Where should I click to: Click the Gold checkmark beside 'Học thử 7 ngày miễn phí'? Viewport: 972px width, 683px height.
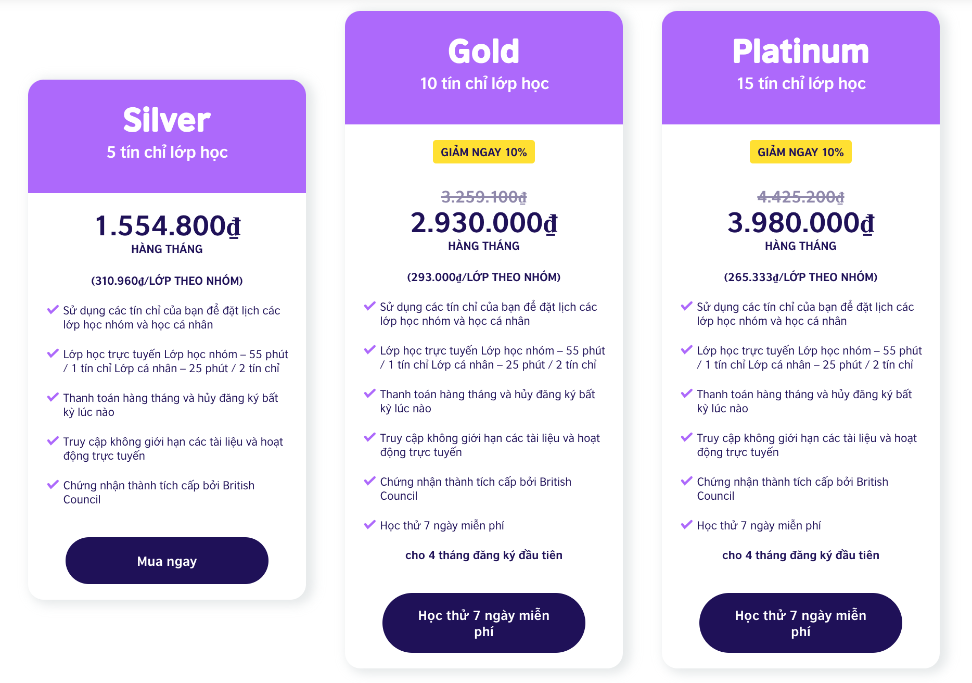pyautogui.click(x=369, y=525)
